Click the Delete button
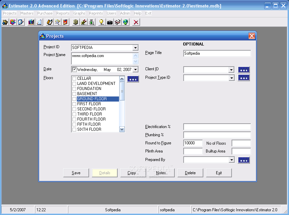The height and width of the screenshot is (215, 289). point(190,173)
